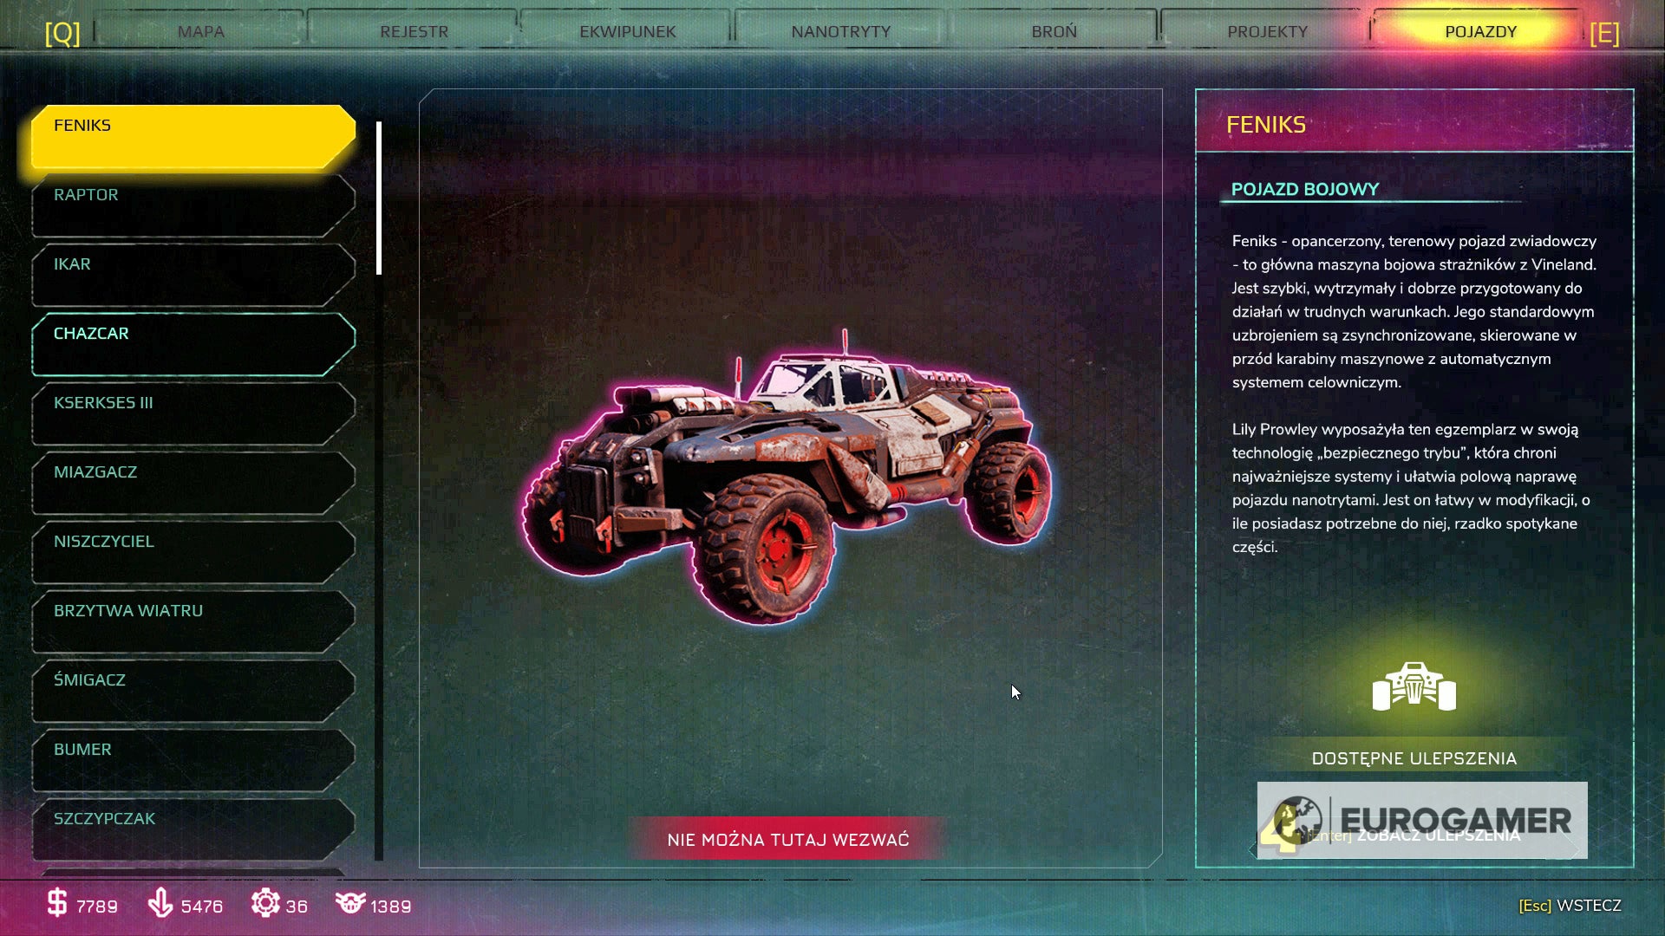Pick the CHAZCAR vehicle
This screenshot has height=936, width=1665.
tap(193, 344)
